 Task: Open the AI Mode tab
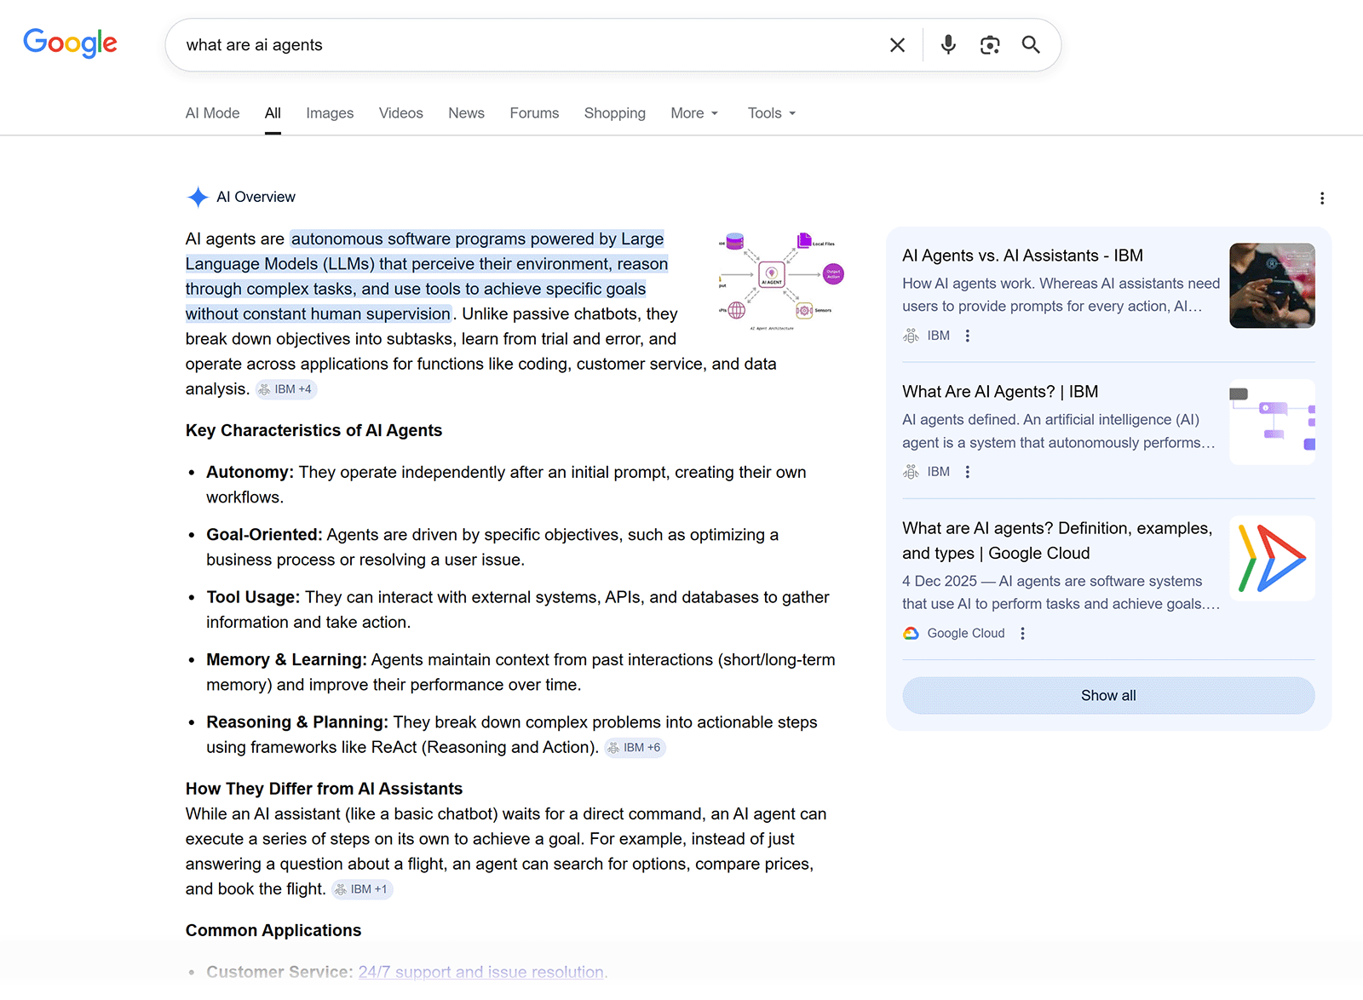tap(212, 112)
